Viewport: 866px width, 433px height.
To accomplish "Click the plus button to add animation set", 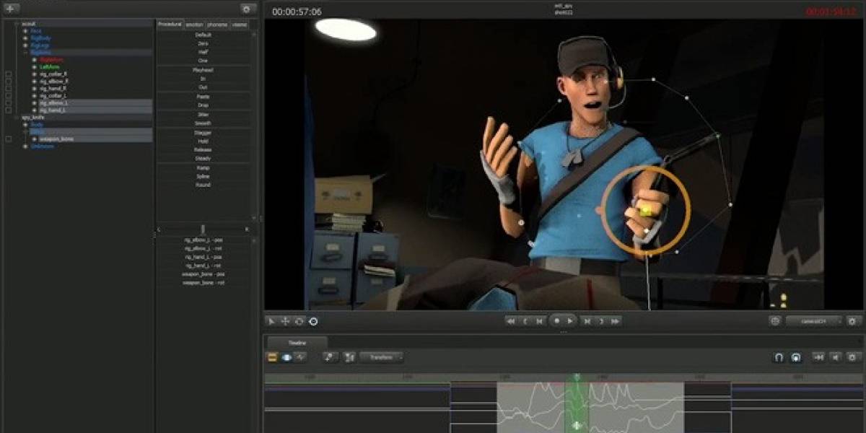I will coord(11,9).
